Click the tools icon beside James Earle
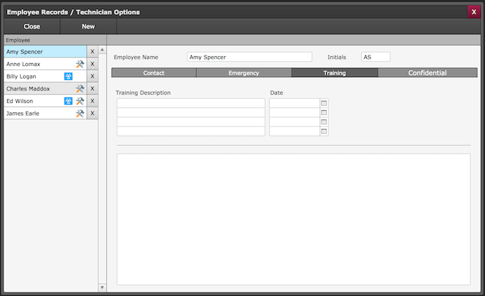 [x=79, y=114]
